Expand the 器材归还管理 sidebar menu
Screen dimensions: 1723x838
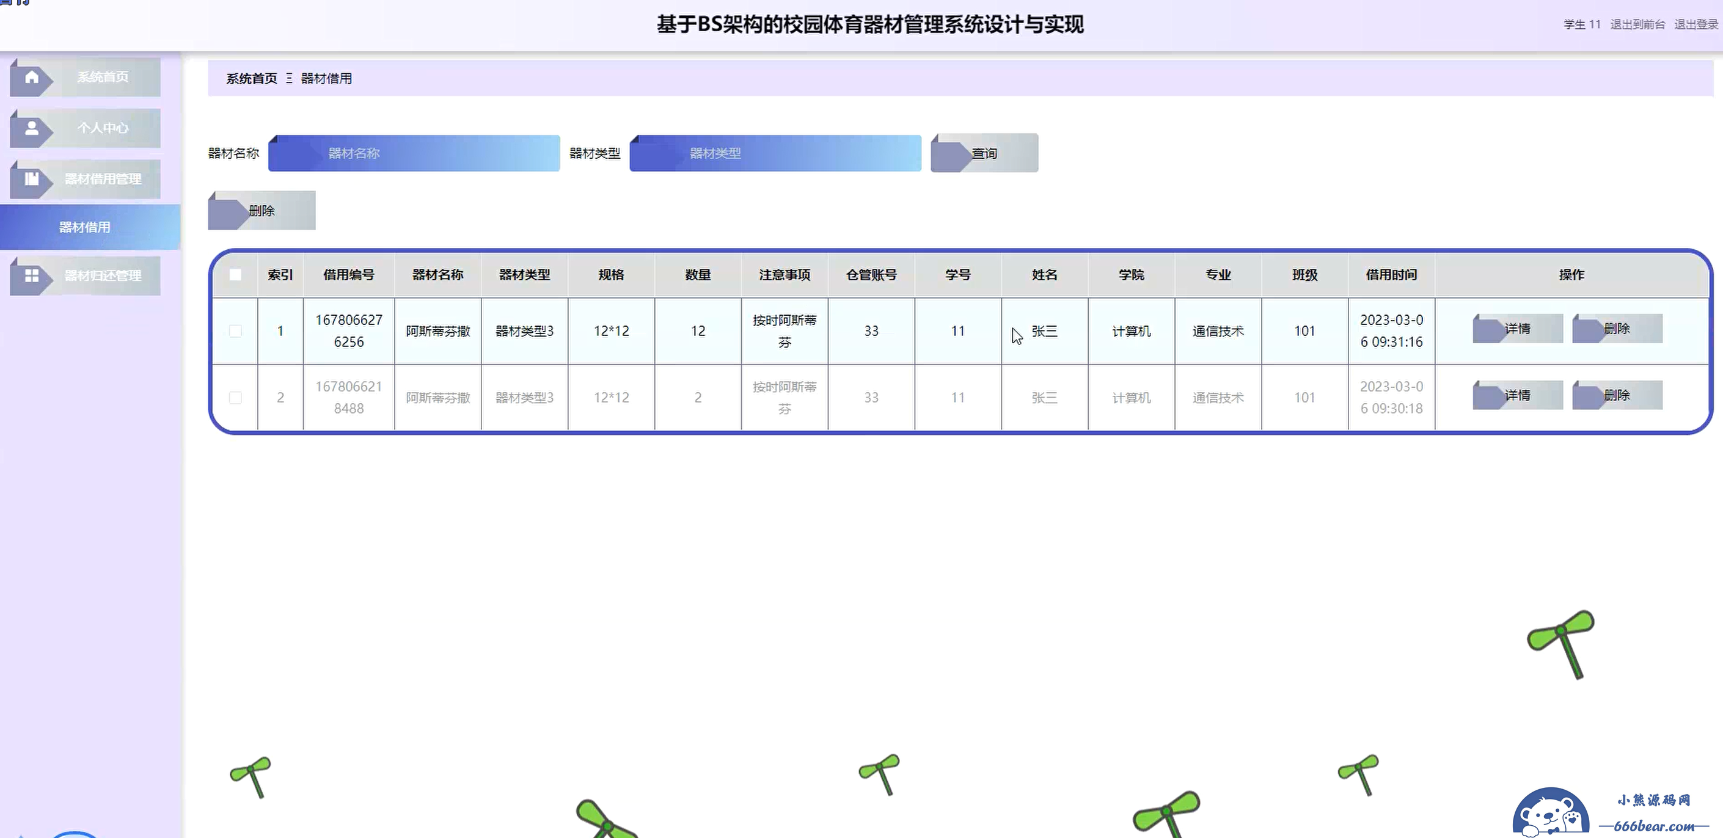coord(85,275)
